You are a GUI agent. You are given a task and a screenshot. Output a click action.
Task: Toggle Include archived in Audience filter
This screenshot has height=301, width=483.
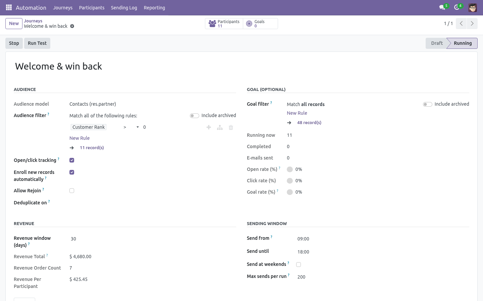pyautogui.click(x=195, y=116)
